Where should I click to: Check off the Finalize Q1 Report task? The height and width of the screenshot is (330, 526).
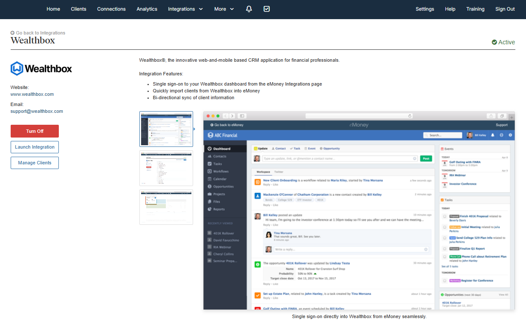445,249
